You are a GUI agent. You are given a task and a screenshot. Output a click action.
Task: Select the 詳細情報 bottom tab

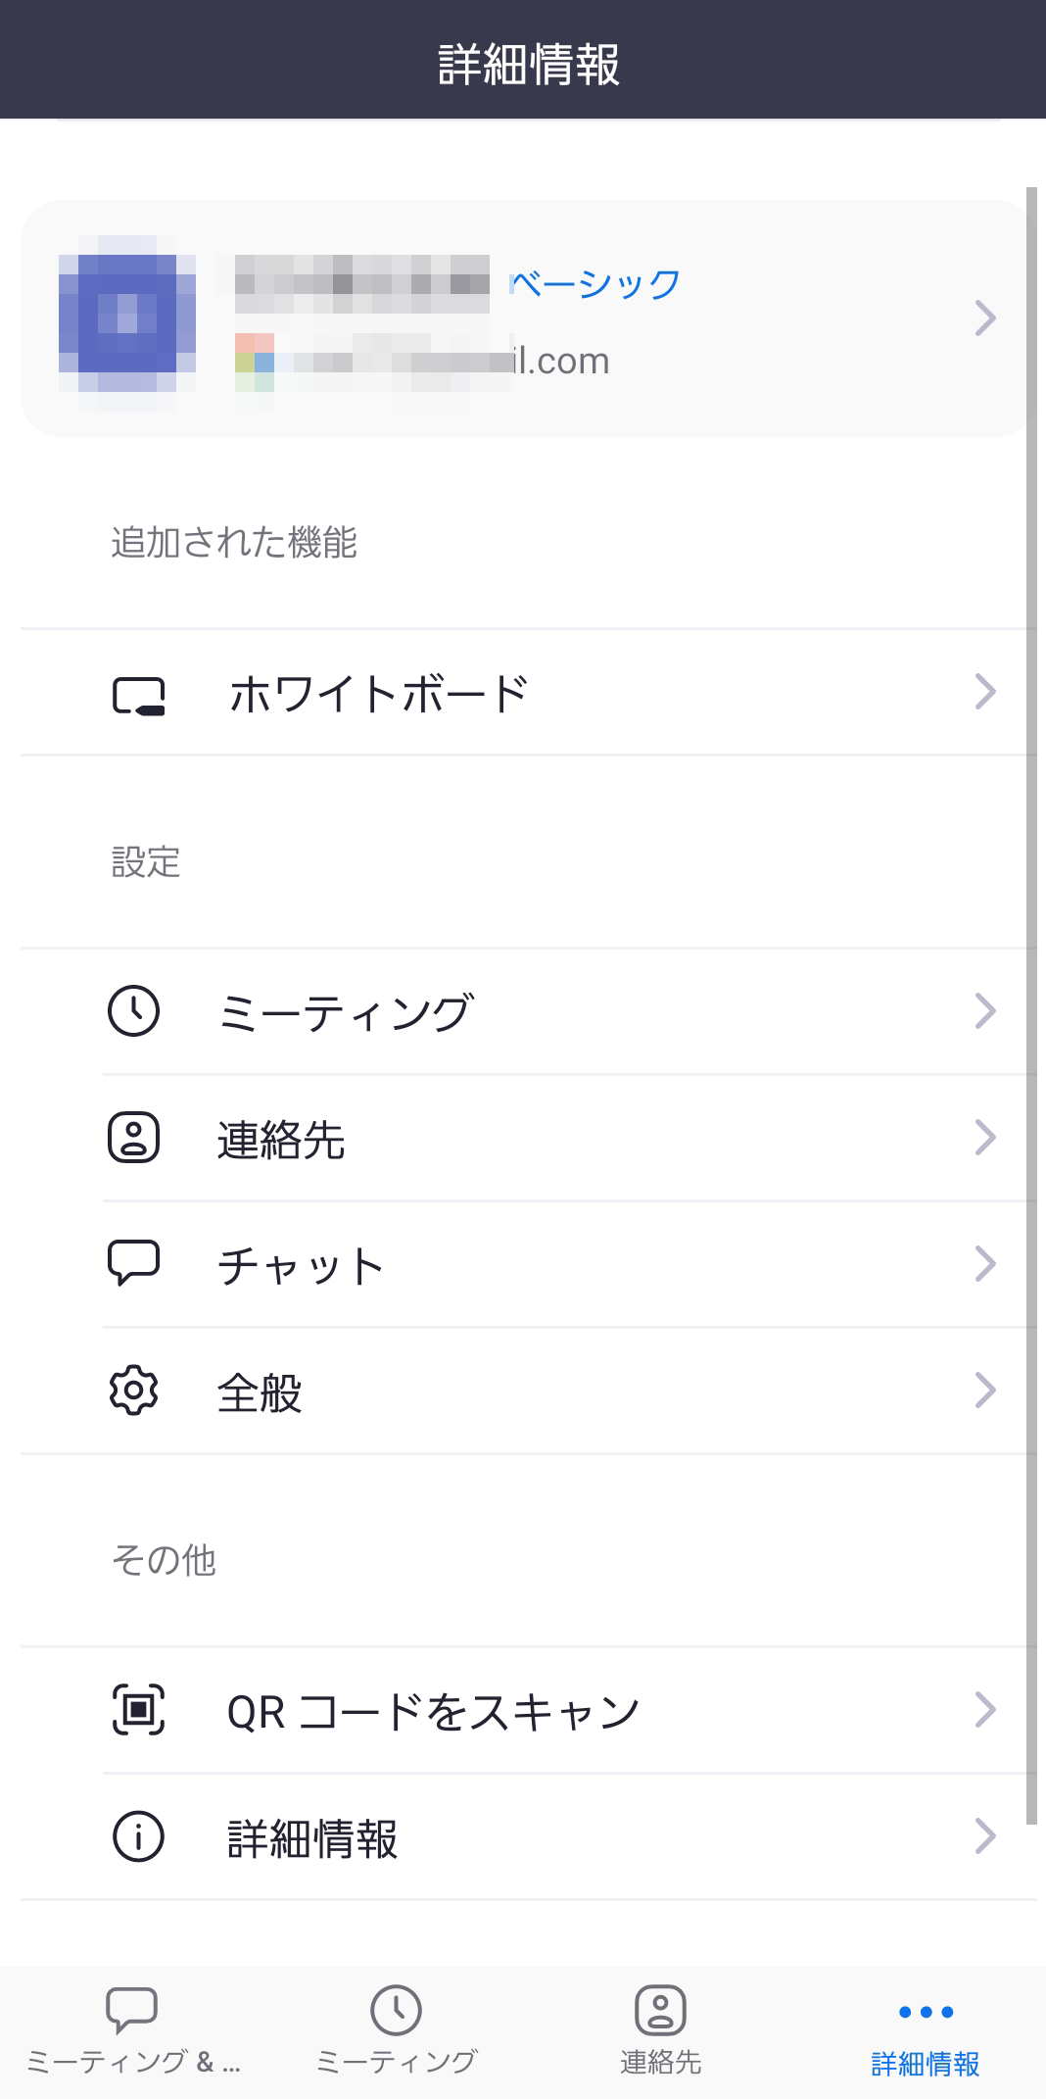pyautogui.click(x=925, y=2030)
